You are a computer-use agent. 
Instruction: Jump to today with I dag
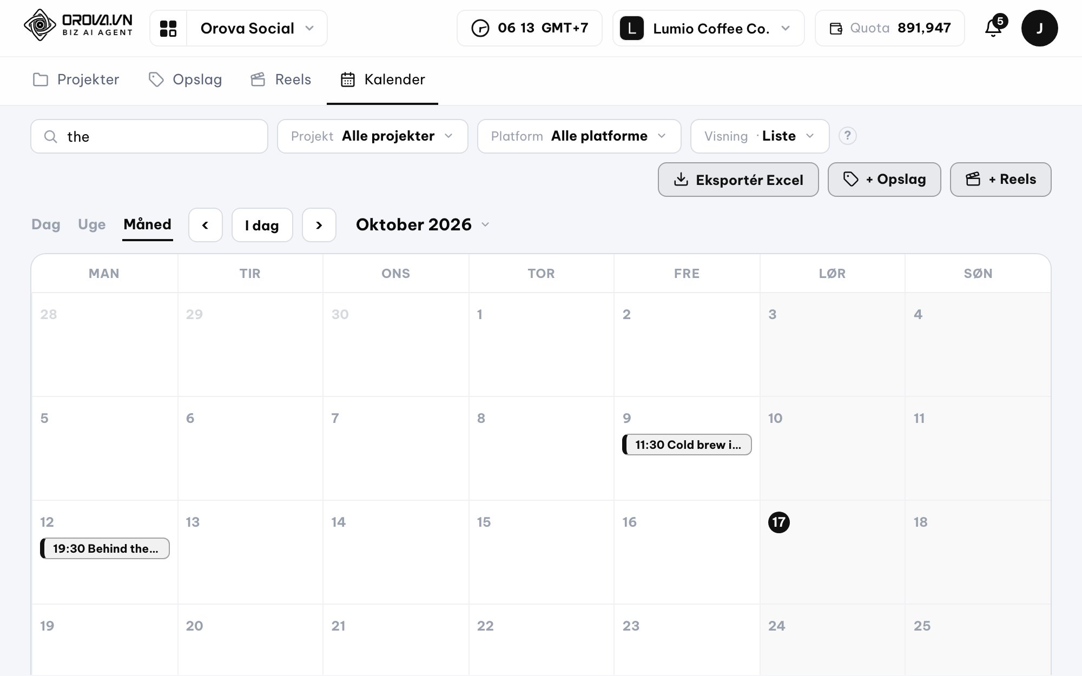(x=262, y=225)
